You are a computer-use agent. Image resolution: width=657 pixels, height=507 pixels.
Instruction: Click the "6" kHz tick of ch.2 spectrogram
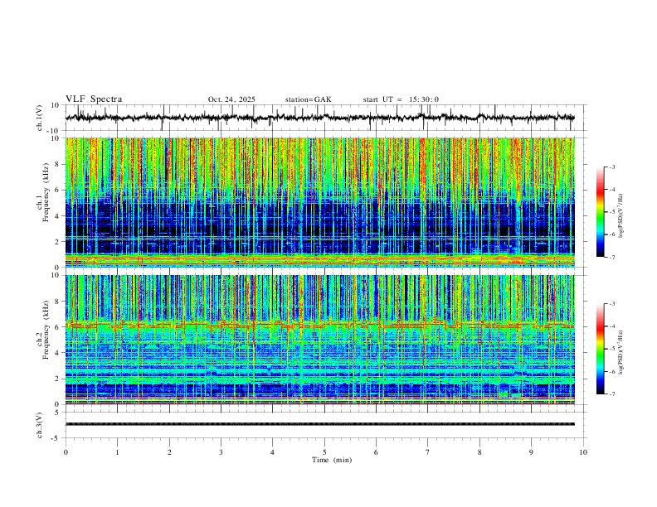58,327
